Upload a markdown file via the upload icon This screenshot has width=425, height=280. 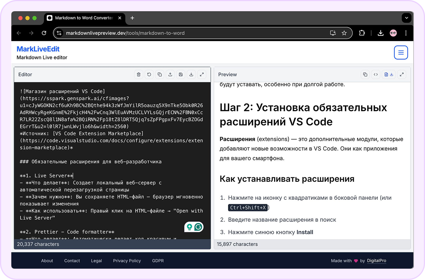[170, 74]
